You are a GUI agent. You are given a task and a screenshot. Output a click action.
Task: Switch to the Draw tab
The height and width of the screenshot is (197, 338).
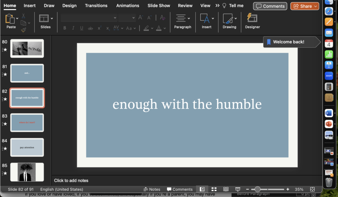click(x=49, y=6)
